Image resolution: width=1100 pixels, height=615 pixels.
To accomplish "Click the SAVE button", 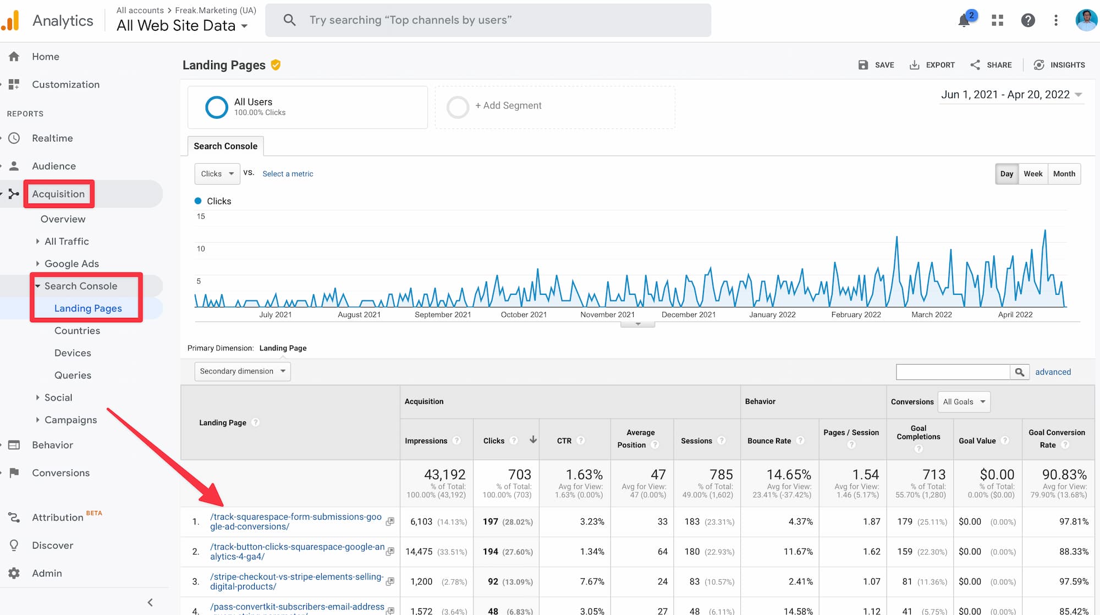I will coord(876,65).
